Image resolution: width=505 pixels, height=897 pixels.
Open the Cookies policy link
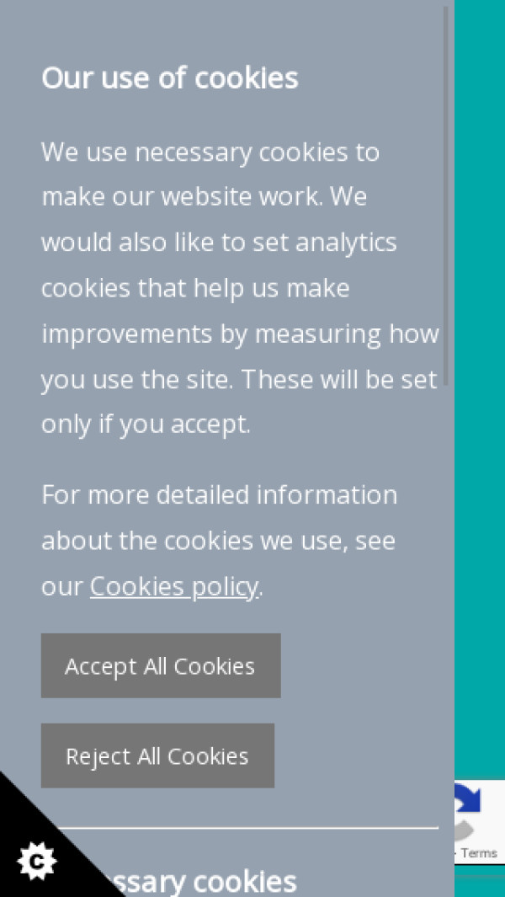(173, 586)
